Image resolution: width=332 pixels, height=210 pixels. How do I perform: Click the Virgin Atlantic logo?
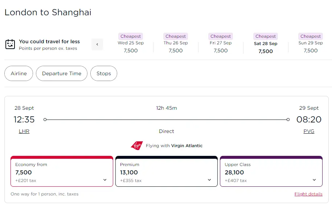pyautogui.click(x=137, y=146)
